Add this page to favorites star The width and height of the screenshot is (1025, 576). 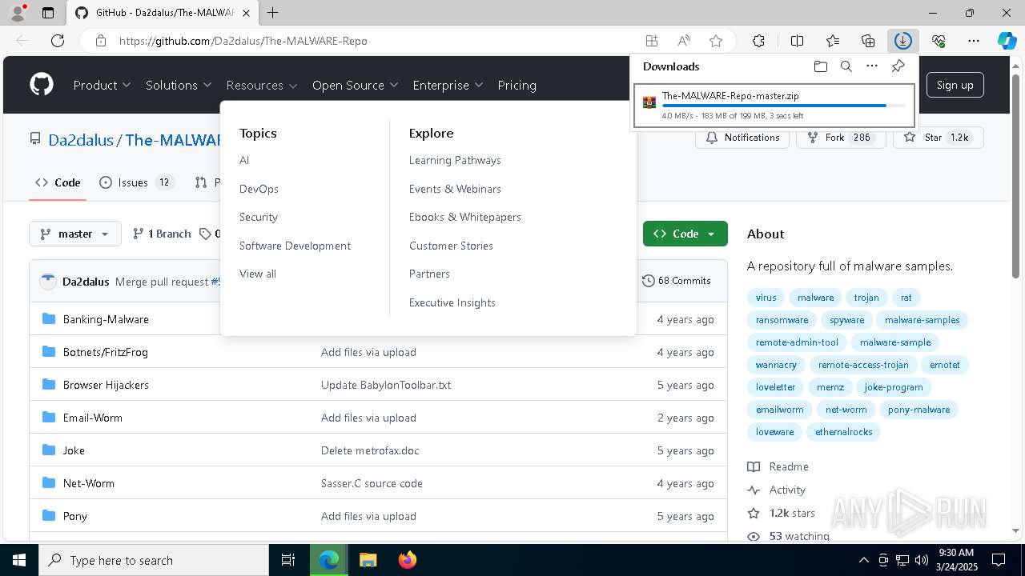tap(716, 41)
